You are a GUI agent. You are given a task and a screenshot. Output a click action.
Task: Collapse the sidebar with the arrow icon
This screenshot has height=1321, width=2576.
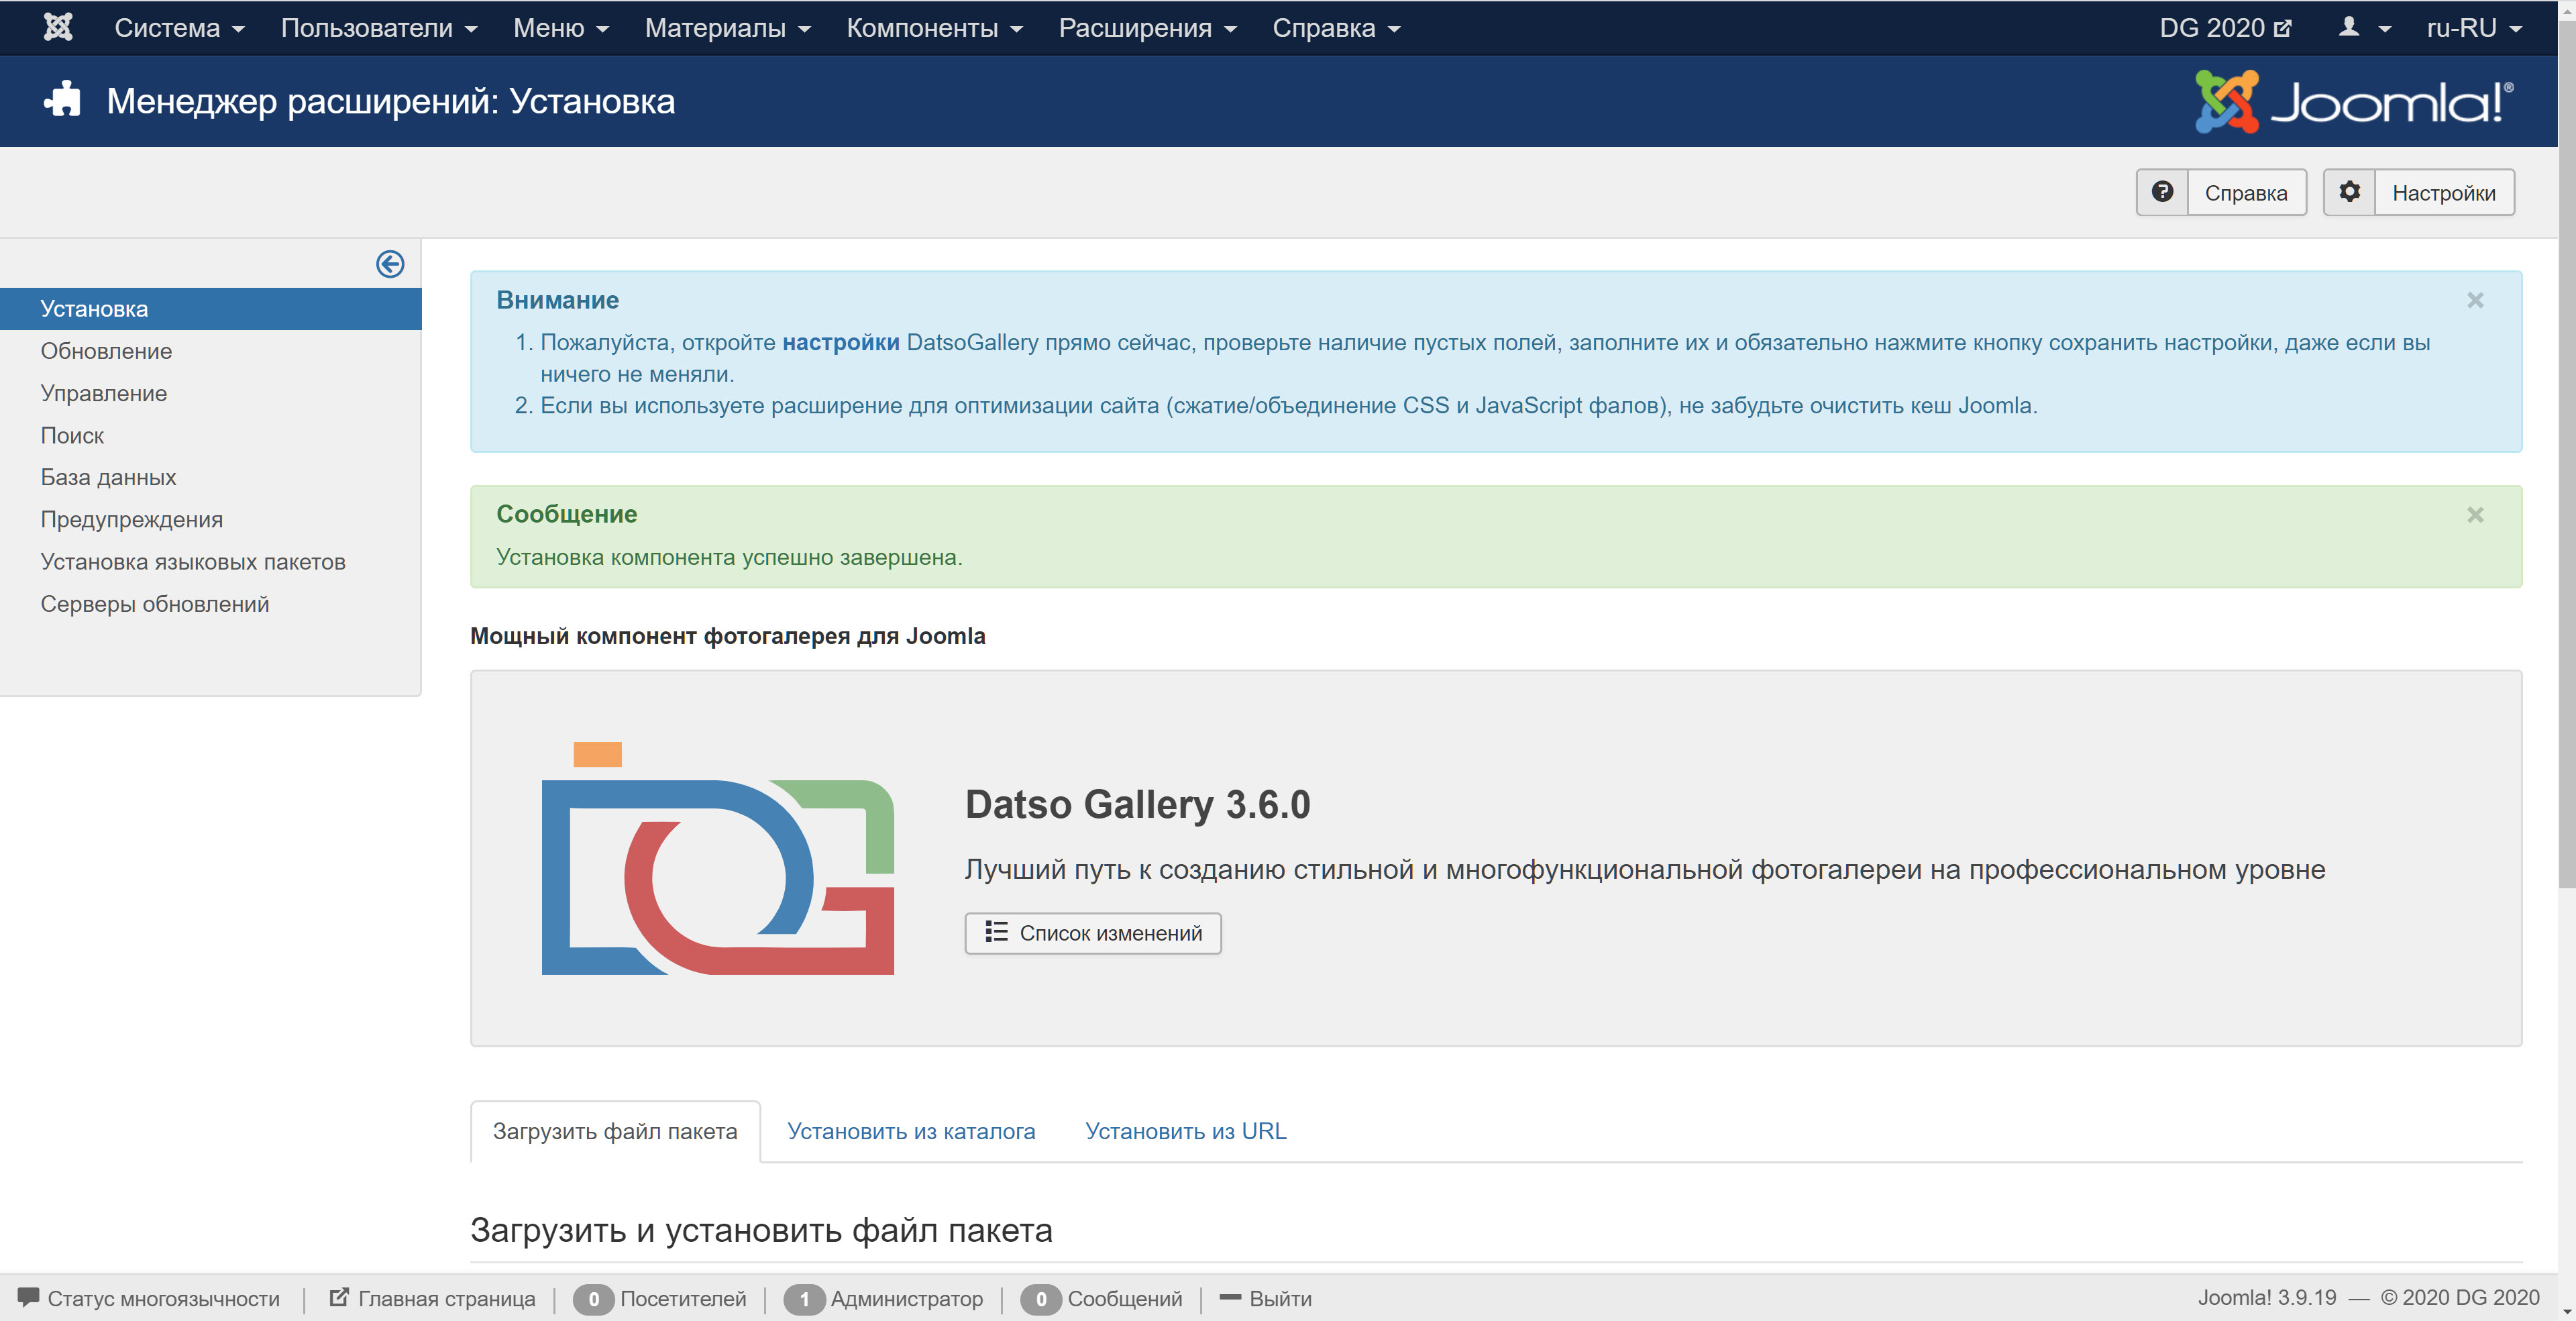390,264
